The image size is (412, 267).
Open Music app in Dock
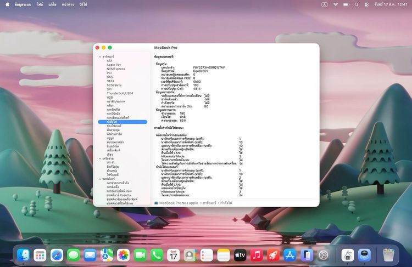tap(257, 255)
